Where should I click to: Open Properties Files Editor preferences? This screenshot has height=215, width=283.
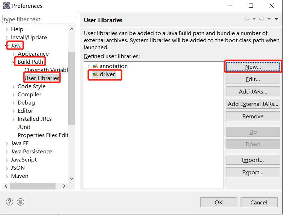43,135
